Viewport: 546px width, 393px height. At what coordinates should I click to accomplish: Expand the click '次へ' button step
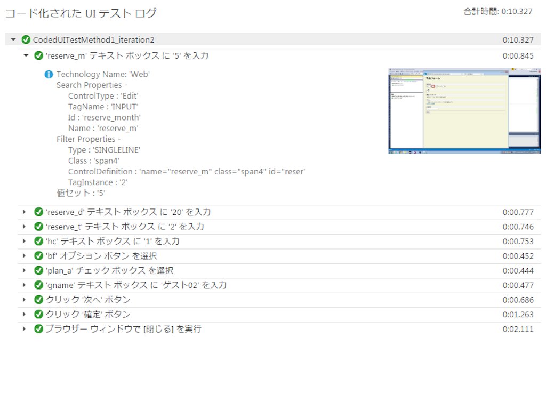tap(24, 300)
